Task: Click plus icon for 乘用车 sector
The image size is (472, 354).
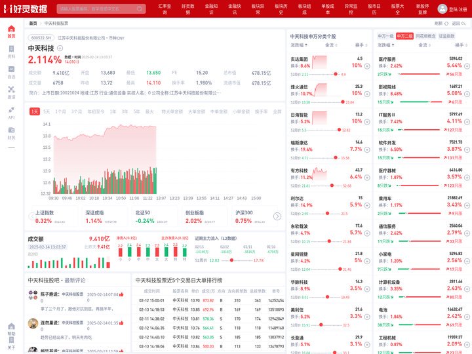Action: tap(467, 205)
